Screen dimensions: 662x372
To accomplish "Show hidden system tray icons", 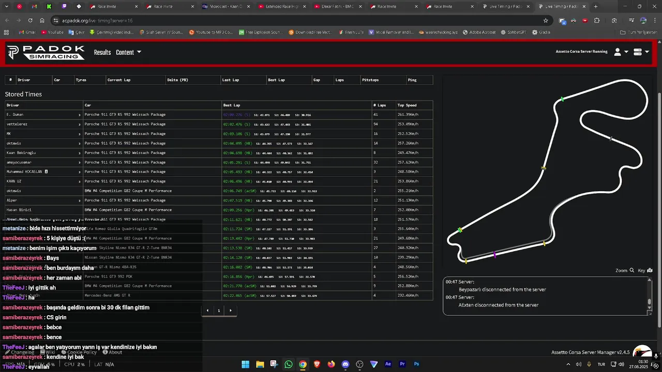I will (568, 364).
